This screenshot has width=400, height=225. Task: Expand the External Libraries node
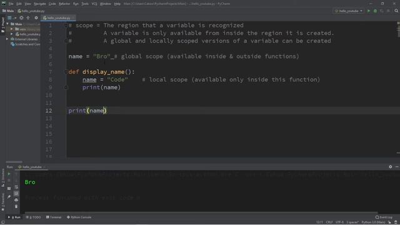pos(7,39)
